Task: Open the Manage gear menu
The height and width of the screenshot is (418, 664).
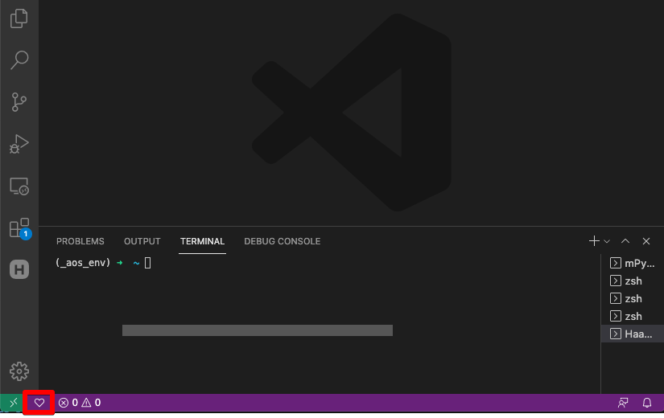Action: point(19,371)
